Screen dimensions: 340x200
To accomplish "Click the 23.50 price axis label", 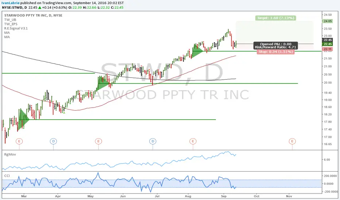I will [328, 28].
